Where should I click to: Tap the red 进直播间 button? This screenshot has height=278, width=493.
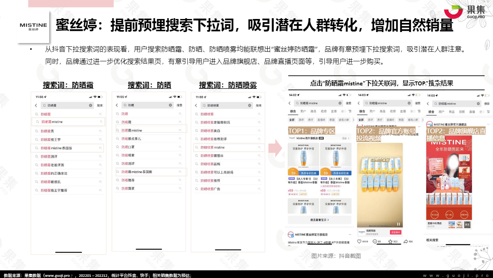click(395, 232)
